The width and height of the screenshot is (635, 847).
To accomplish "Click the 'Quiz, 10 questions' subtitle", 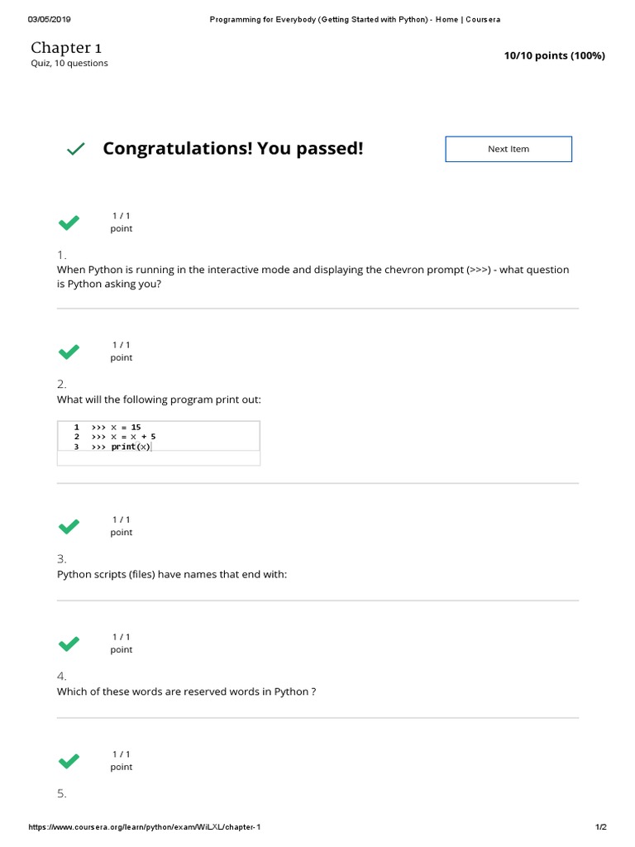I will click(69, 64).
